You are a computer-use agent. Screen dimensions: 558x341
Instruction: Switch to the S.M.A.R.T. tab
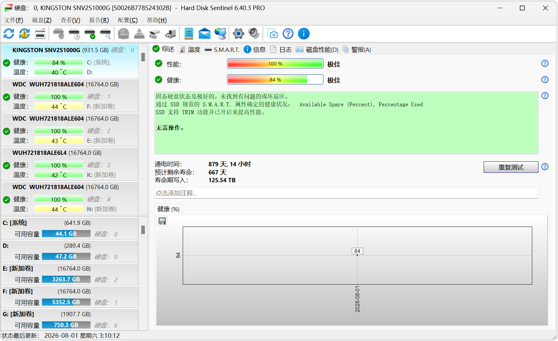(222, 50)
